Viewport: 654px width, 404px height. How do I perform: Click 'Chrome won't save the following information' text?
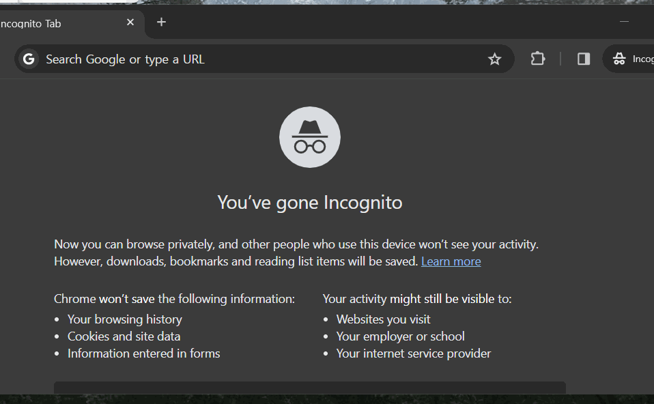click(x=174, y=299)
